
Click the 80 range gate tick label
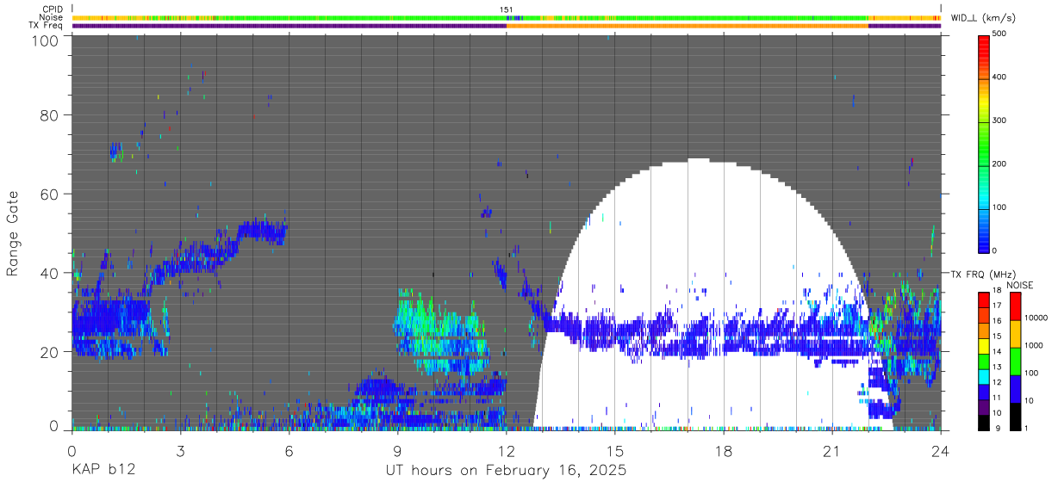pos(50,115)
